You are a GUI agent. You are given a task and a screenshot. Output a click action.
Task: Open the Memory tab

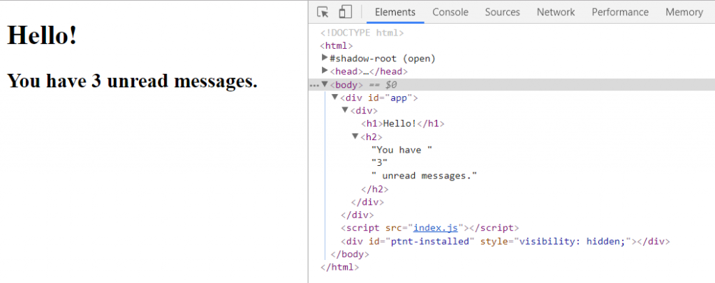pyautogui.click(x=684, y=13)
